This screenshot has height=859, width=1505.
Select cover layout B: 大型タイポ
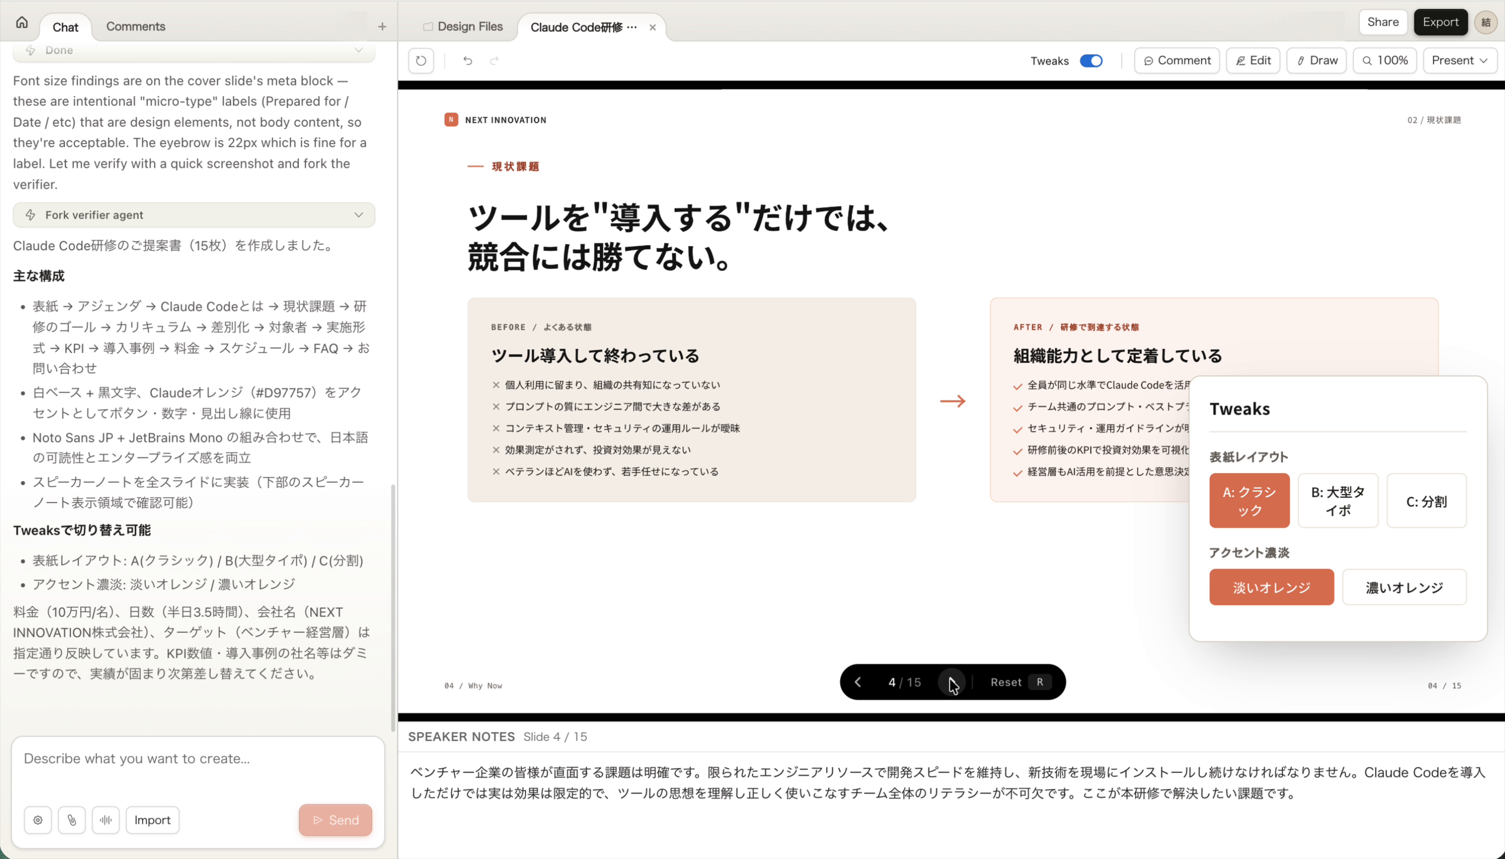pyautogui.click(x=1337, y=500)
